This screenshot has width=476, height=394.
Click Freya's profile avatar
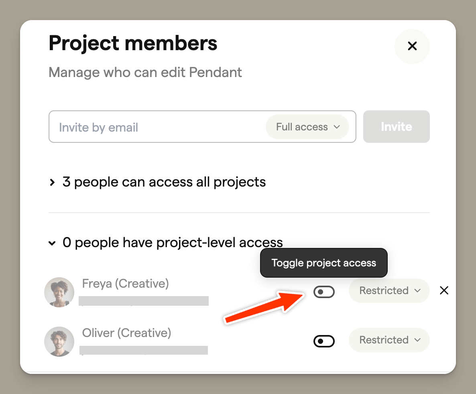pyautogui.click(x=59, y=292)
